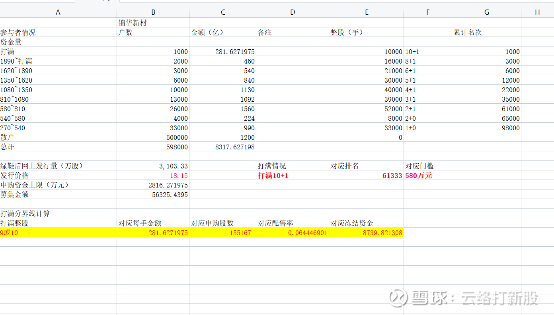The width and height of the screenshot is (554, 315).
Task: Select the total amount 8317.627198 cell
Action: pos(222,147)
